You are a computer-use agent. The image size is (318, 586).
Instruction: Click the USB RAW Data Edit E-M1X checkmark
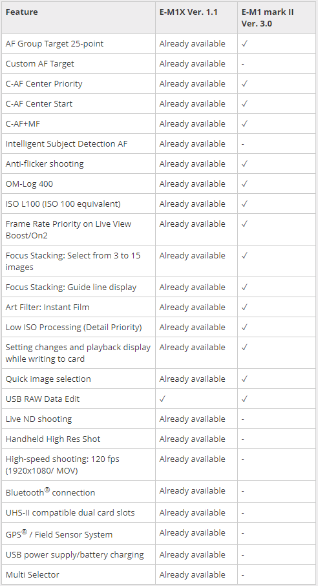162,399
